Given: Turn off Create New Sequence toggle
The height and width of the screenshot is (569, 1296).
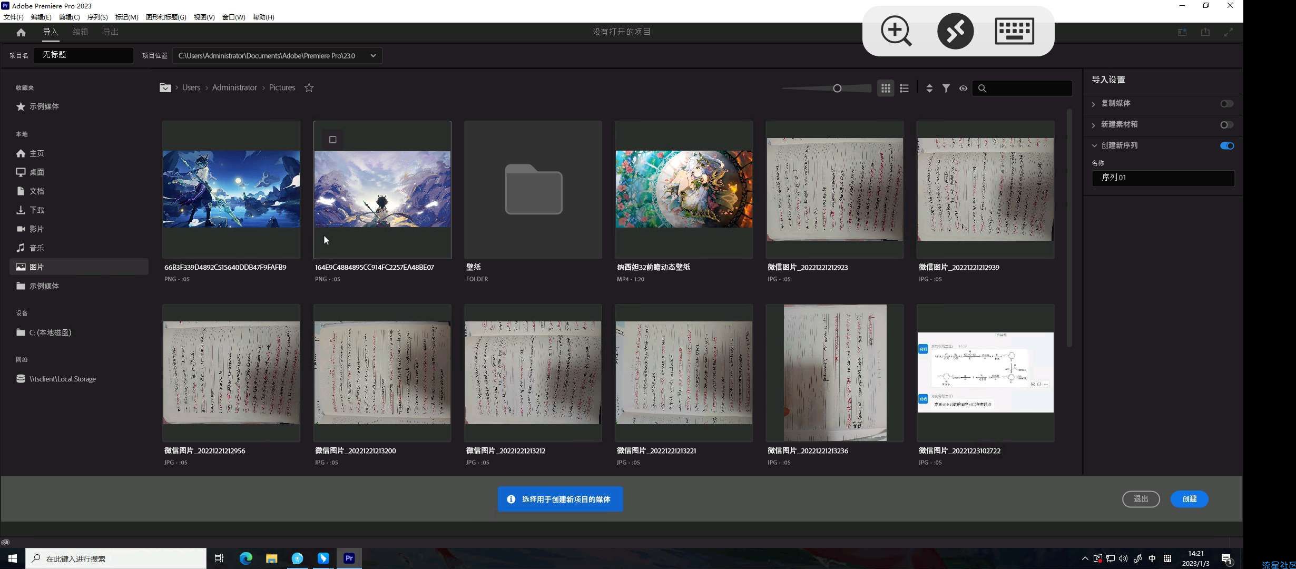Looking at the screenshot, I should pyautogui.click(x=1226, y=146).
